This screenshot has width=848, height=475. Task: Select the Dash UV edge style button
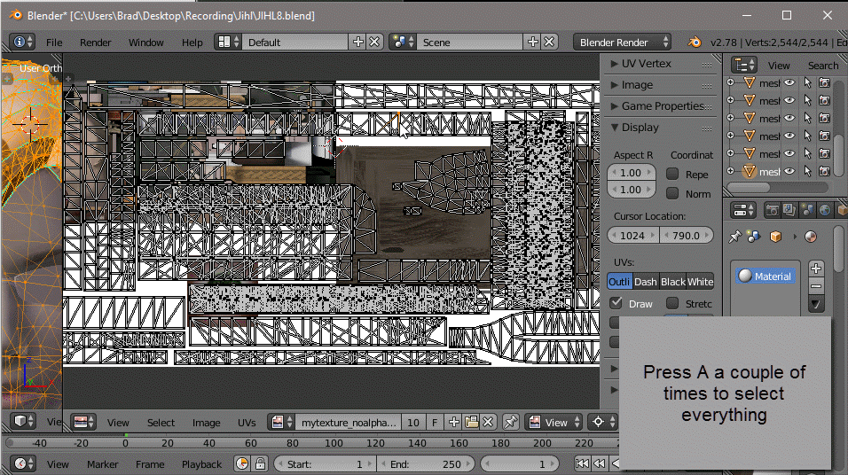coord(646,282)
